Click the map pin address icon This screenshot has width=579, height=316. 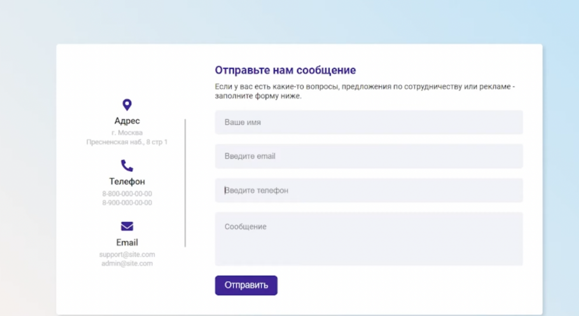click(x=127, y=105)
